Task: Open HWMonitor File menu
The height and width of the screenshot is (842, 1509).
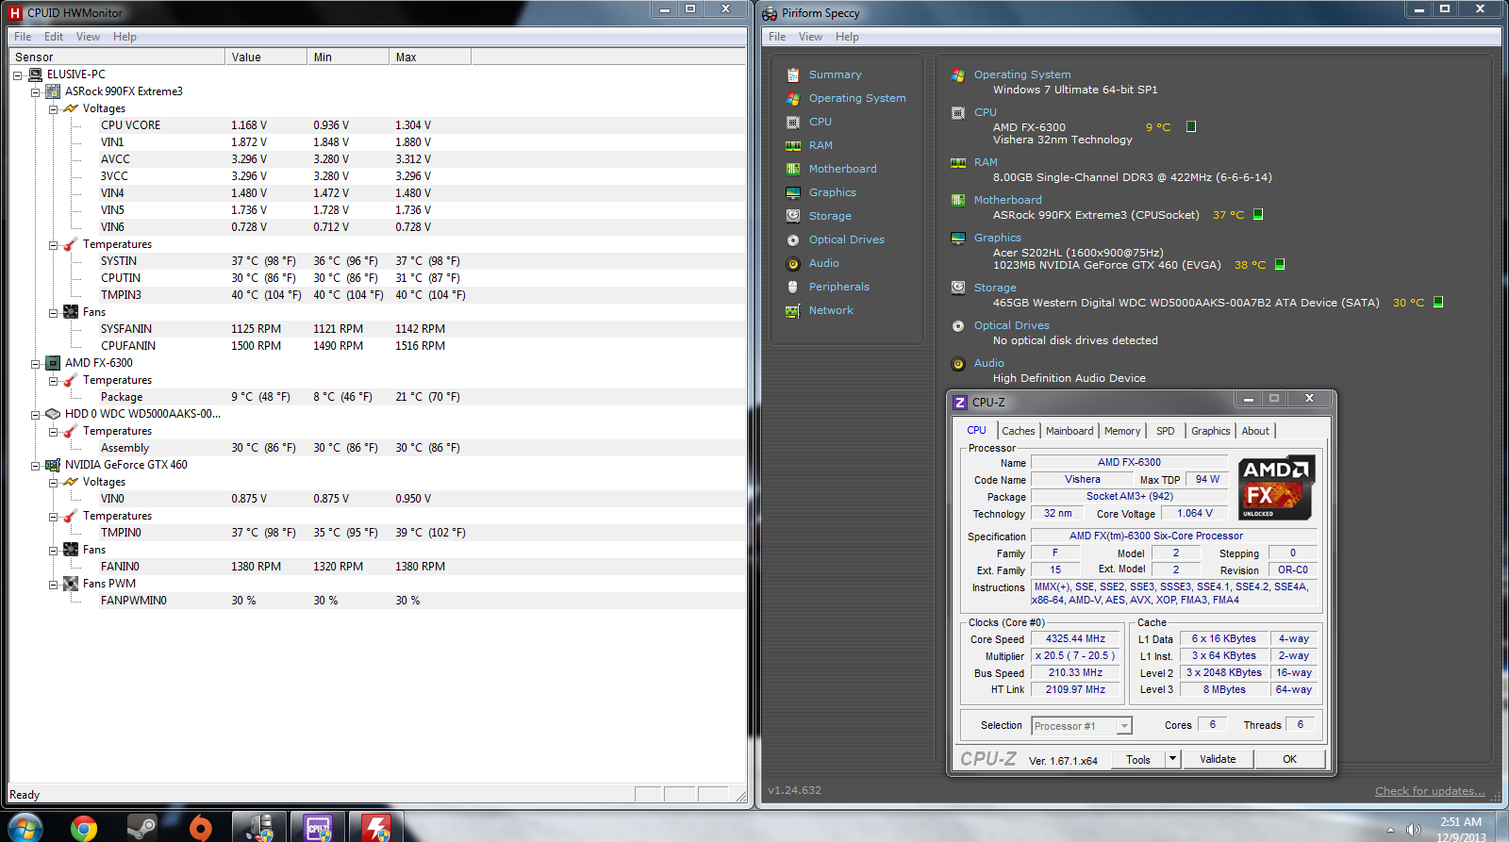Action: coord(23,37)
